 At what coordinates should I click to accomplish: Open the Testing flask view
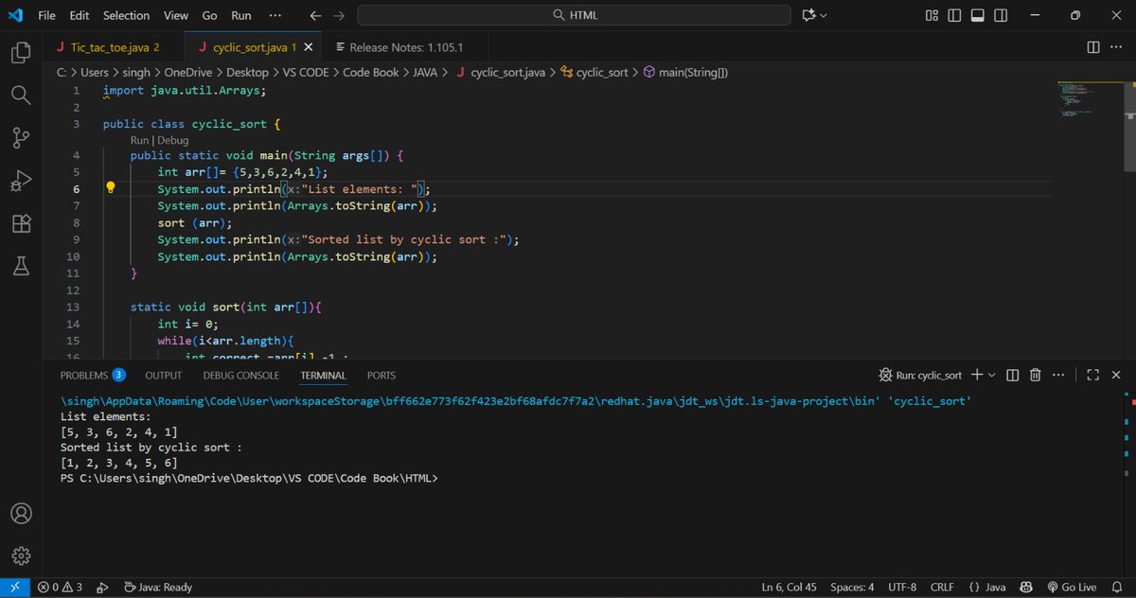pos(21,267)
